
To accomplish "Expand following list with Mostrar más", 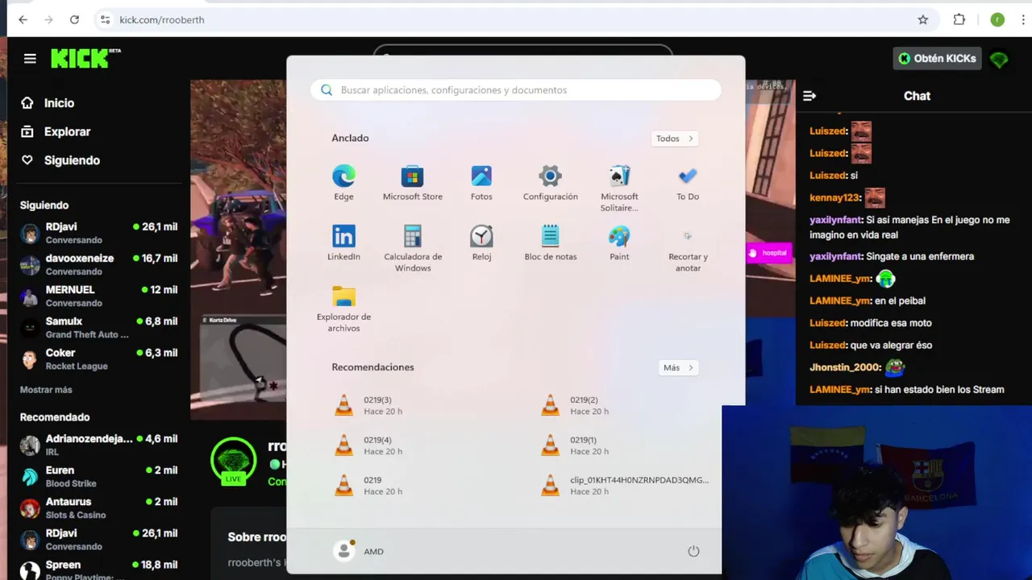I will point(46,389).
